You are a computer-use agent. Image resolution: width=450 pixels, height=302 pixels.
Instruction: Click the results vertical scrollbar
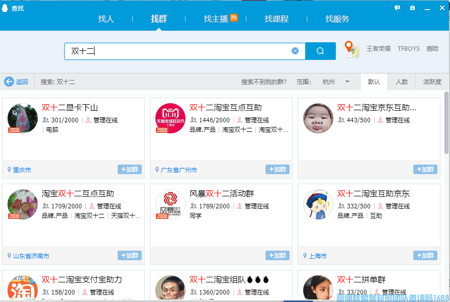coord(446,123)
